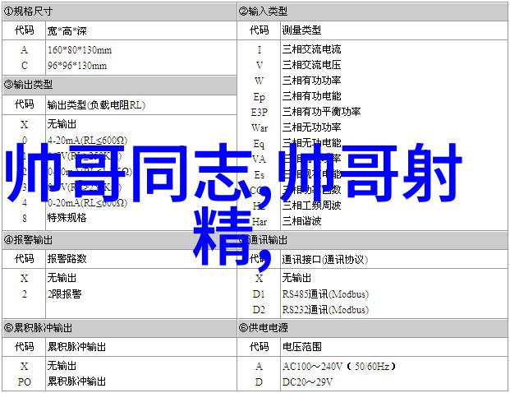Click the '三相有功平衡功率' measurement cell
Viewport: 510px width, 393px height.
coord(321,112)
